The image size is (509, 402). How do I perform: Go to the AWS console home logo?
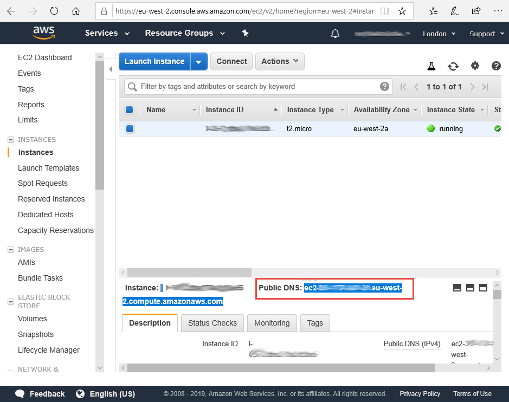44,33
